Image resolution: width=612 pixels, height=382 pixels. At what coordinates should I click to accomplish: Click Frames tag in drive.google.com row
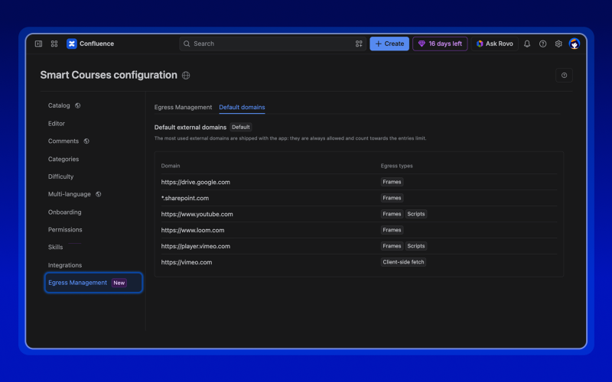[392, 182]
